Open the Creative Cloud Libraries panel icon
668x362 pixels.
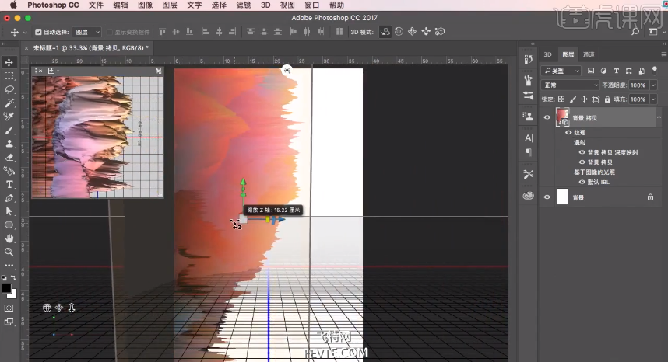(x=529, y=196)
